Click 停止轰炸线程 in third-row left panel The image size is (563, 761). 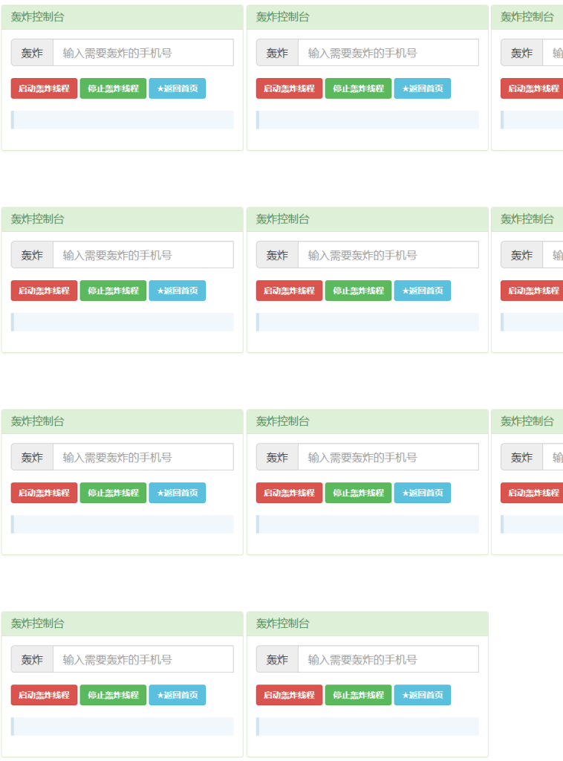pos(113,493)
